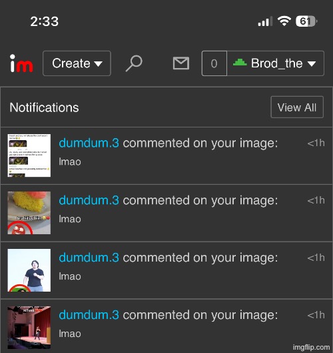Image resolution: width=333 pixels, height=353 pixels.
Task: Click 'lmao' comment beside the stage thumbnail
Action: pos(70,334)
